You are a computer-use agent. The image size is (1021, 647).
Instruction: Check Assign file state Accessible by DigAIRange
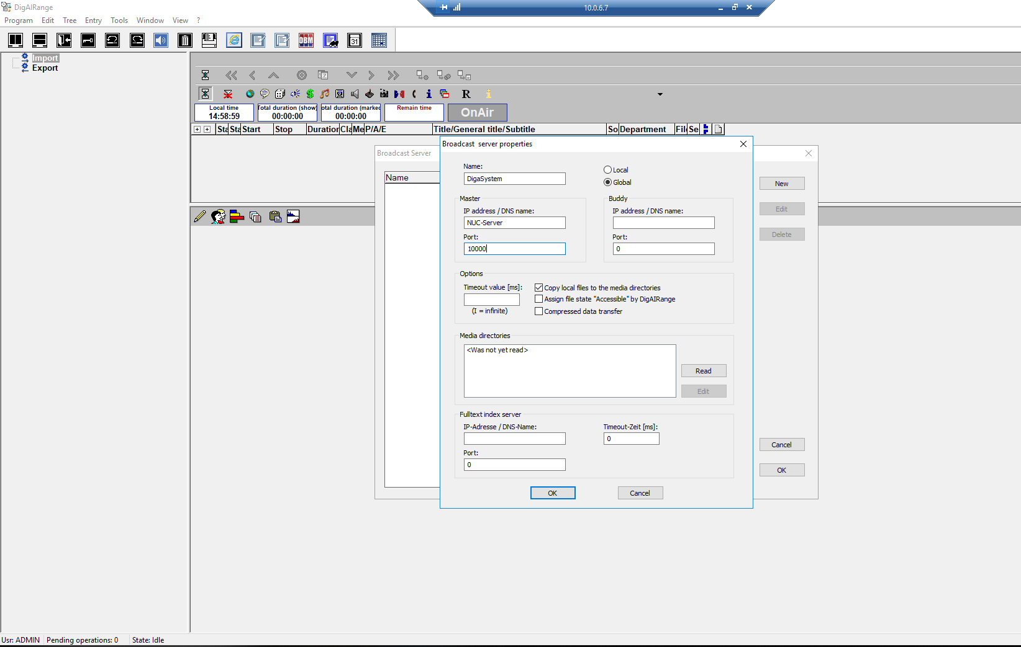[538, 299]
